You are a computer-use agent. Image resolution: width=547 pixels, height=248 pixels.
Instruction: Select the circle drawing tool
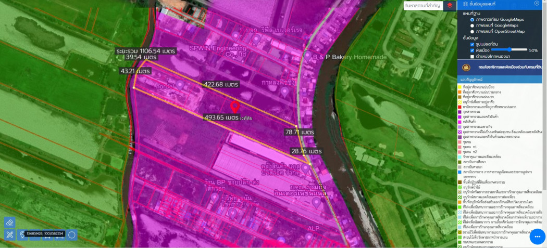pyautogui.click(x=72, y=234)
